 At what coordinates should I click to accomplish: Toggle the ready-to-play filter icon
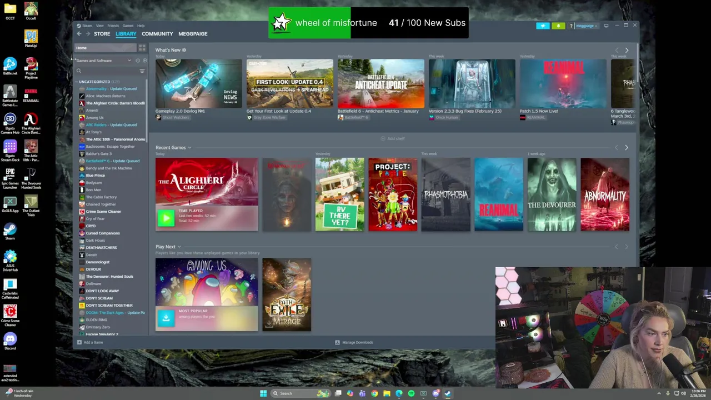[x=144, y=61]
